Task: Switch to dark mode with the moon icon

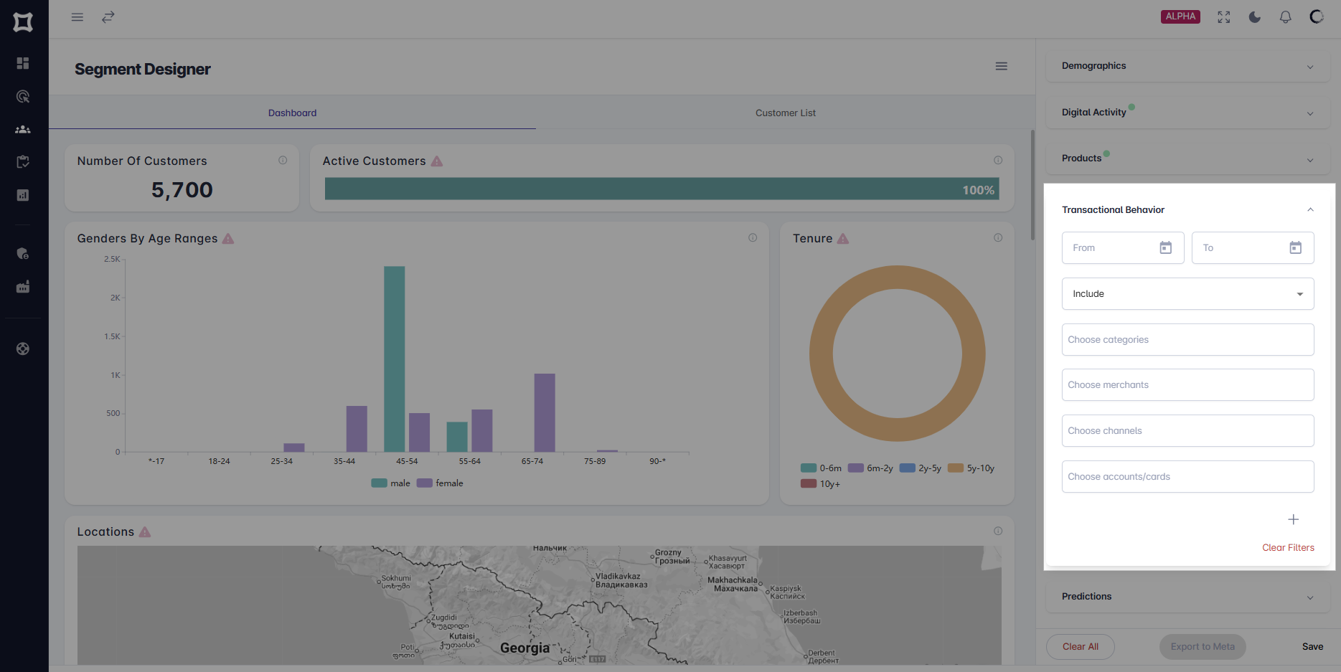Action: [x=1254, y=16]
